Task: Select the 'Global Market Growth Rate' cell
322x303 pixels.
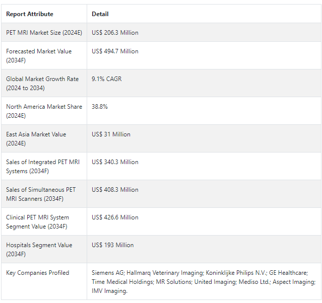Action: (x=41, y=83)
